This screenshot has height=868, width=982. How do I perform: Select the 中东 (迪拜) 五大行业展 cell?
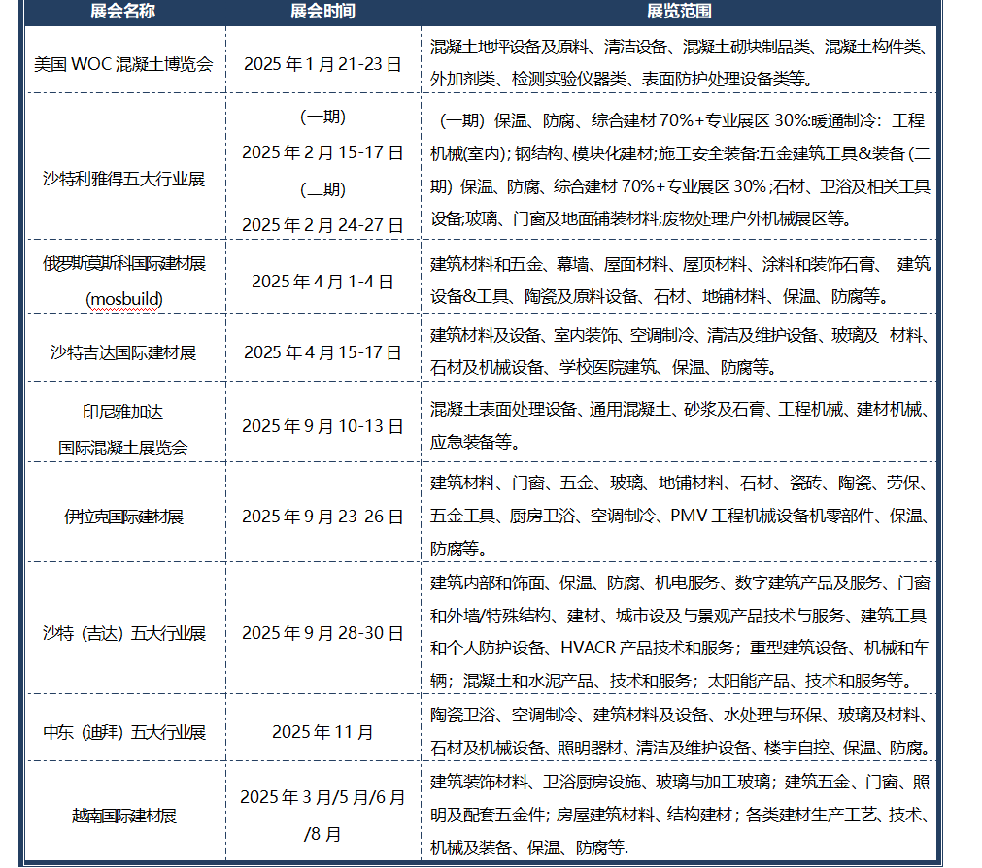[x=123, y=732]
